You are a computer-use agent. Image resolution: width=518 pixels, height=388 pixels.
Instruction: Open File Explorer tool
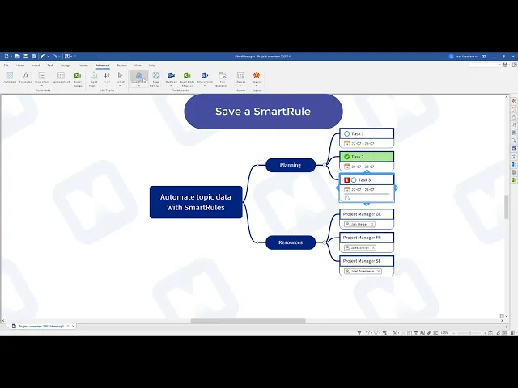coord(223,79)
